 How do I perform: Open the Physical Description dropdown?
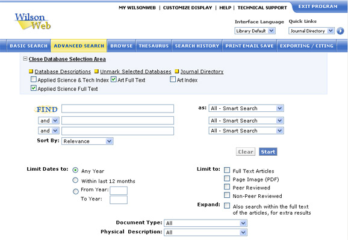205,232
